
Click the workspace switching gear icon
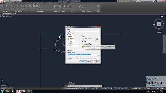(x=139, y=88)
